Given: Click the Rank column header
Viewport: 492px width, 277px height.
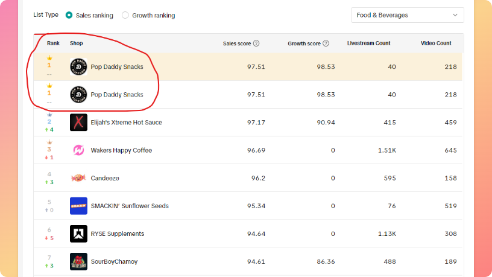Looking at the screenshot, I should pos(53,43).
